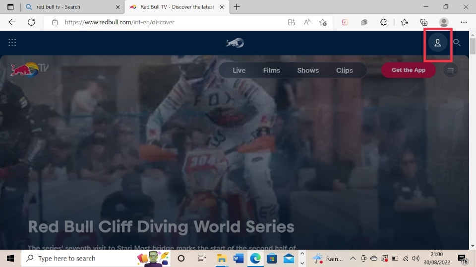The height and width of the screenshot is (267, 476).
Task: Switch to the red bull tv - Search tab
Action: 72,7
